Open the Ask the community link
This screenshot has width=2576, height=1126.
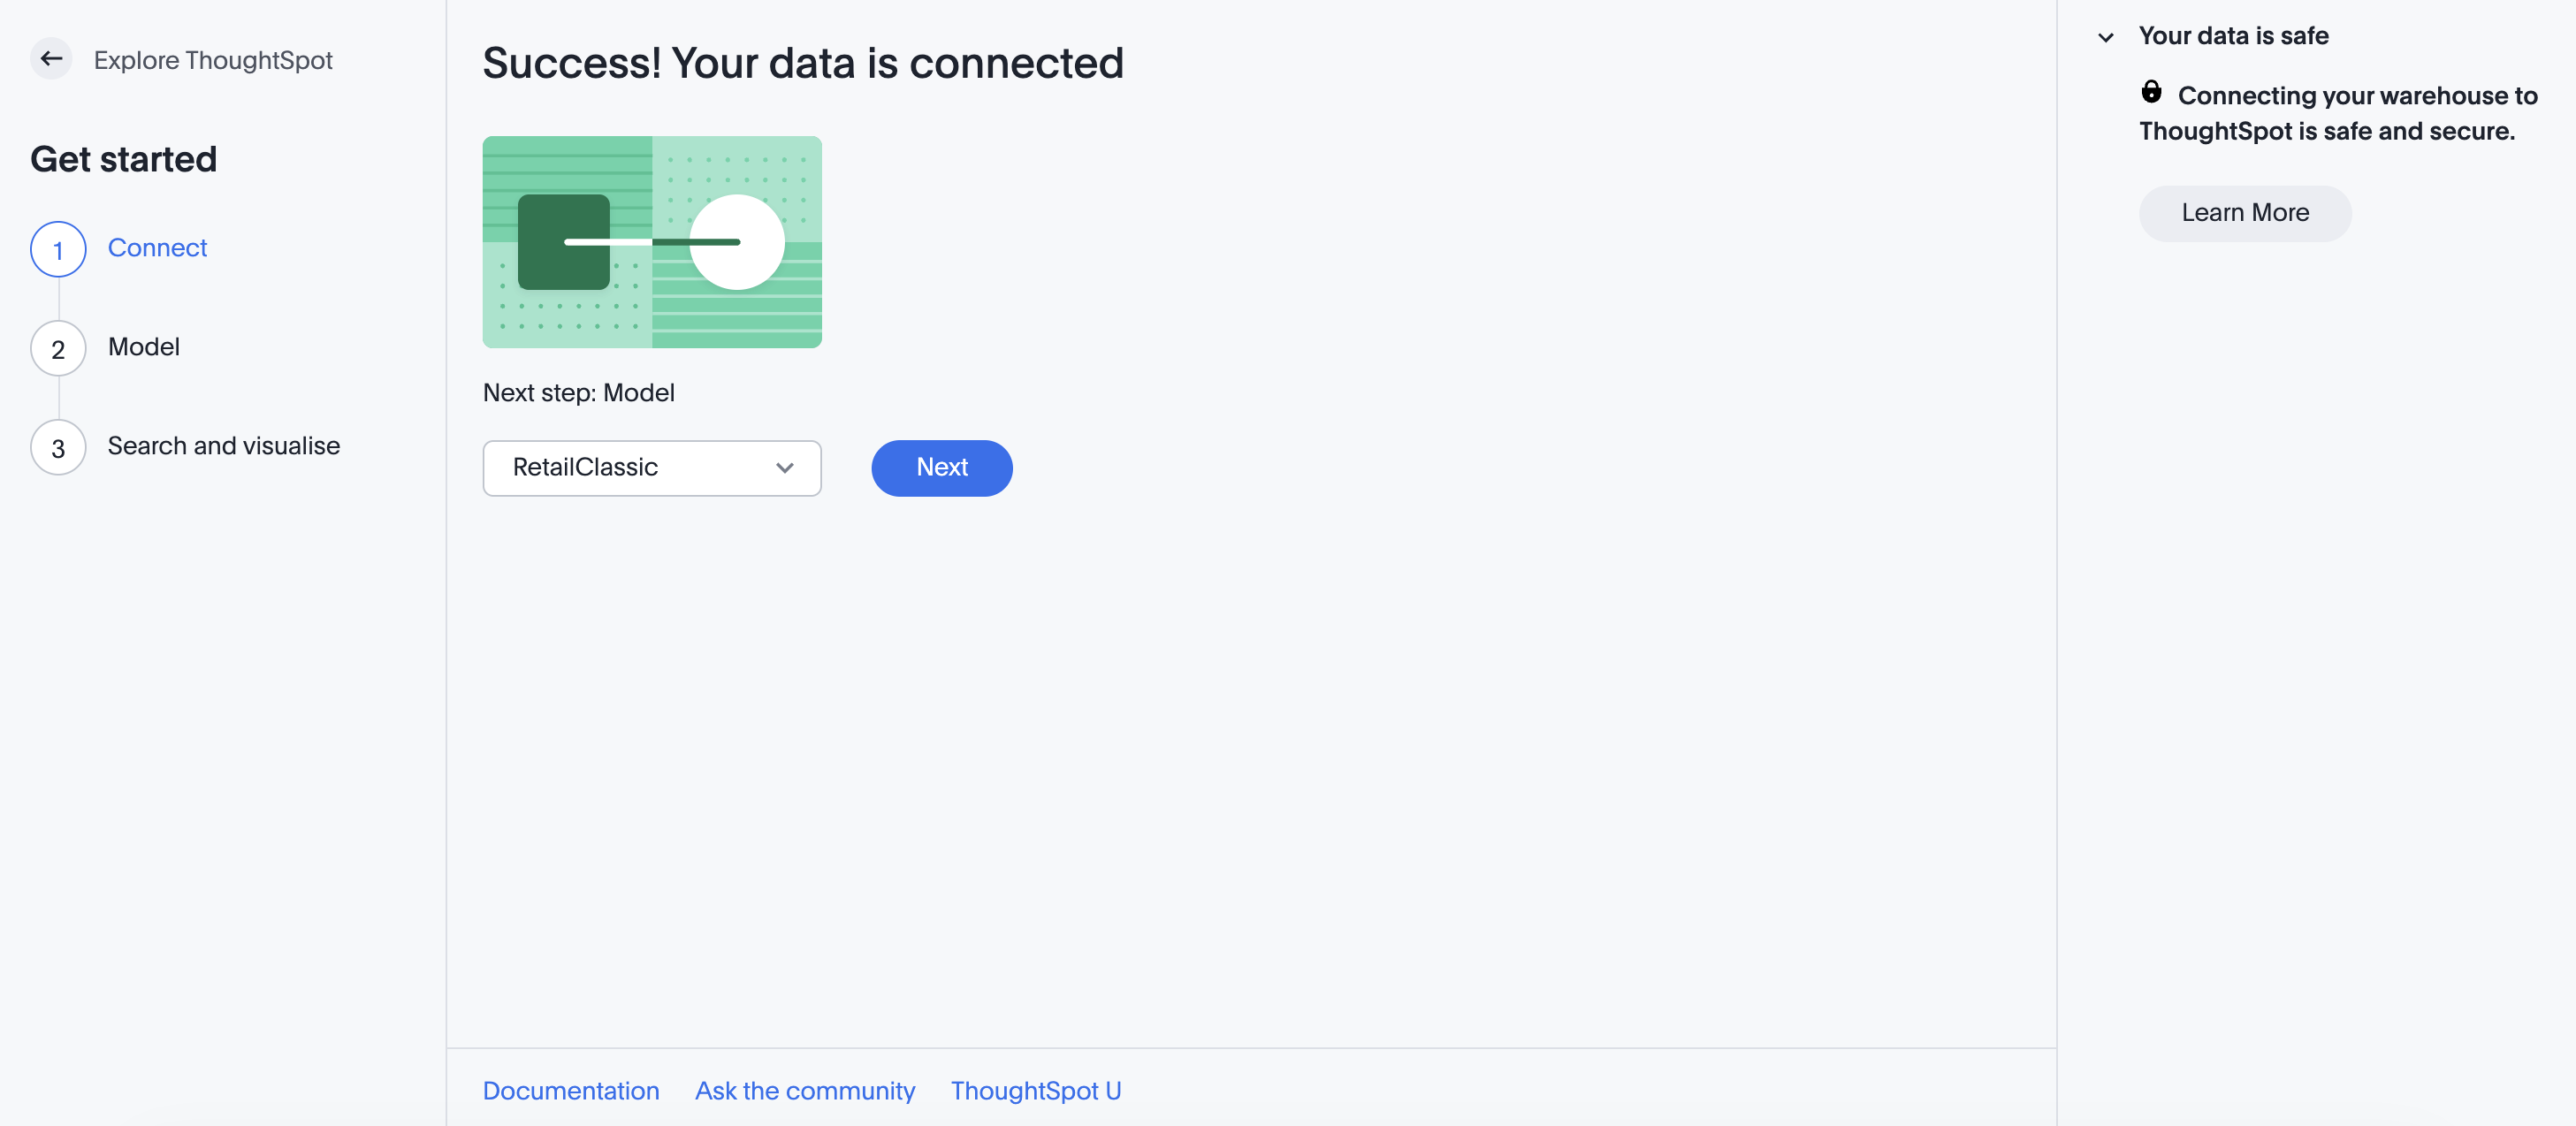pos(805,1090)
